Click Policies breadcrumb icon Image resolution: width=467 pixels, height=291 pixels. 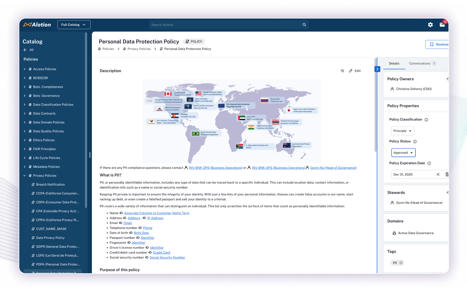100,49
